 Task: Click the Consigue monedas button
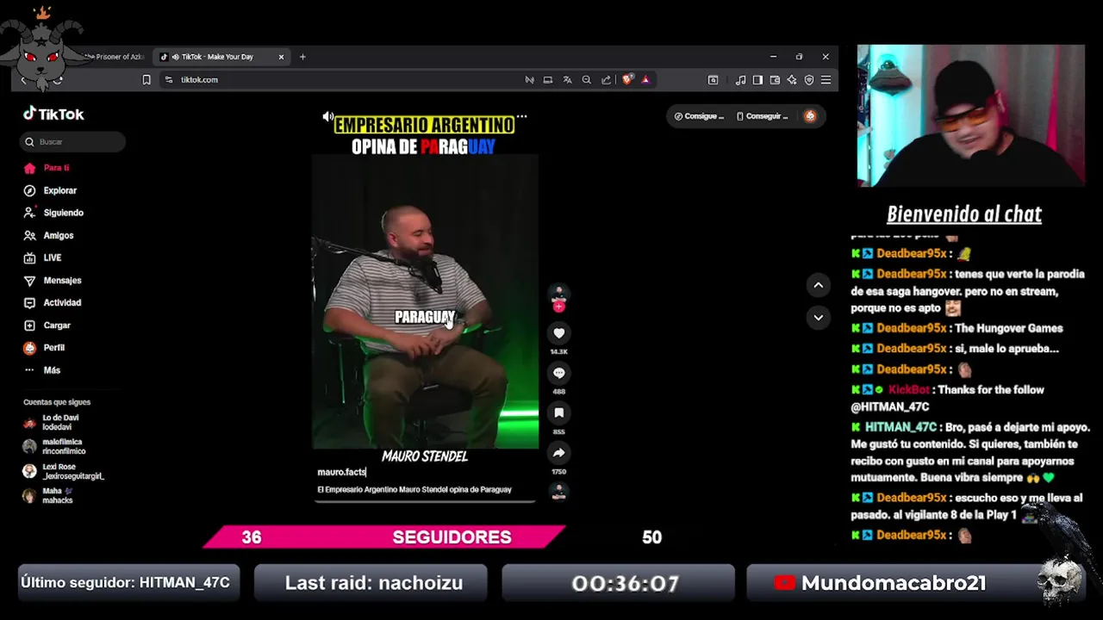coord(699,116)
